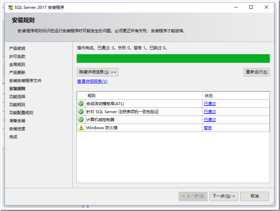Open the 警告 link for Windows 防火墙
280x211 pixels.
208,128
